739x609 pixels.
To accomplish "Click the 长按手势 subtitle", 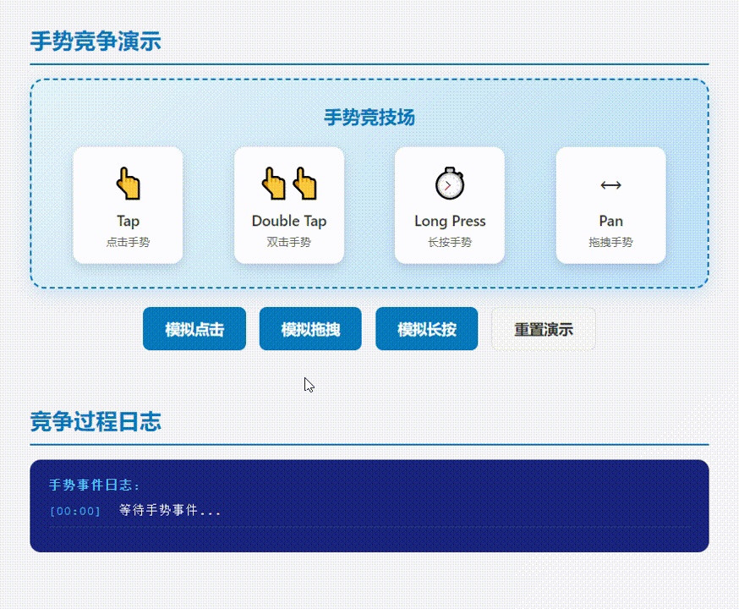I will point(450,242).
